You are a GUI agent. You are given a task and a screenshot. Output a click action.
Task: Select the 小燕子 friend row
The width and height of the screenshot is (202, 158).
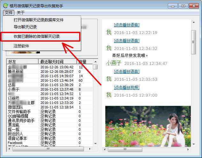coord(49,89)
